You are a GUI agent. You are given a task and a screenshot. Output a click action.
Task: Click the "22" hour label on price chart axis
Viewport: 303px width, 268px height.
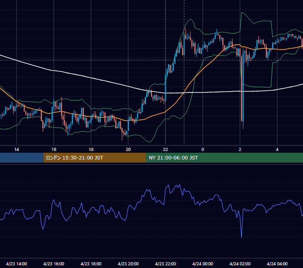(165, 150)
